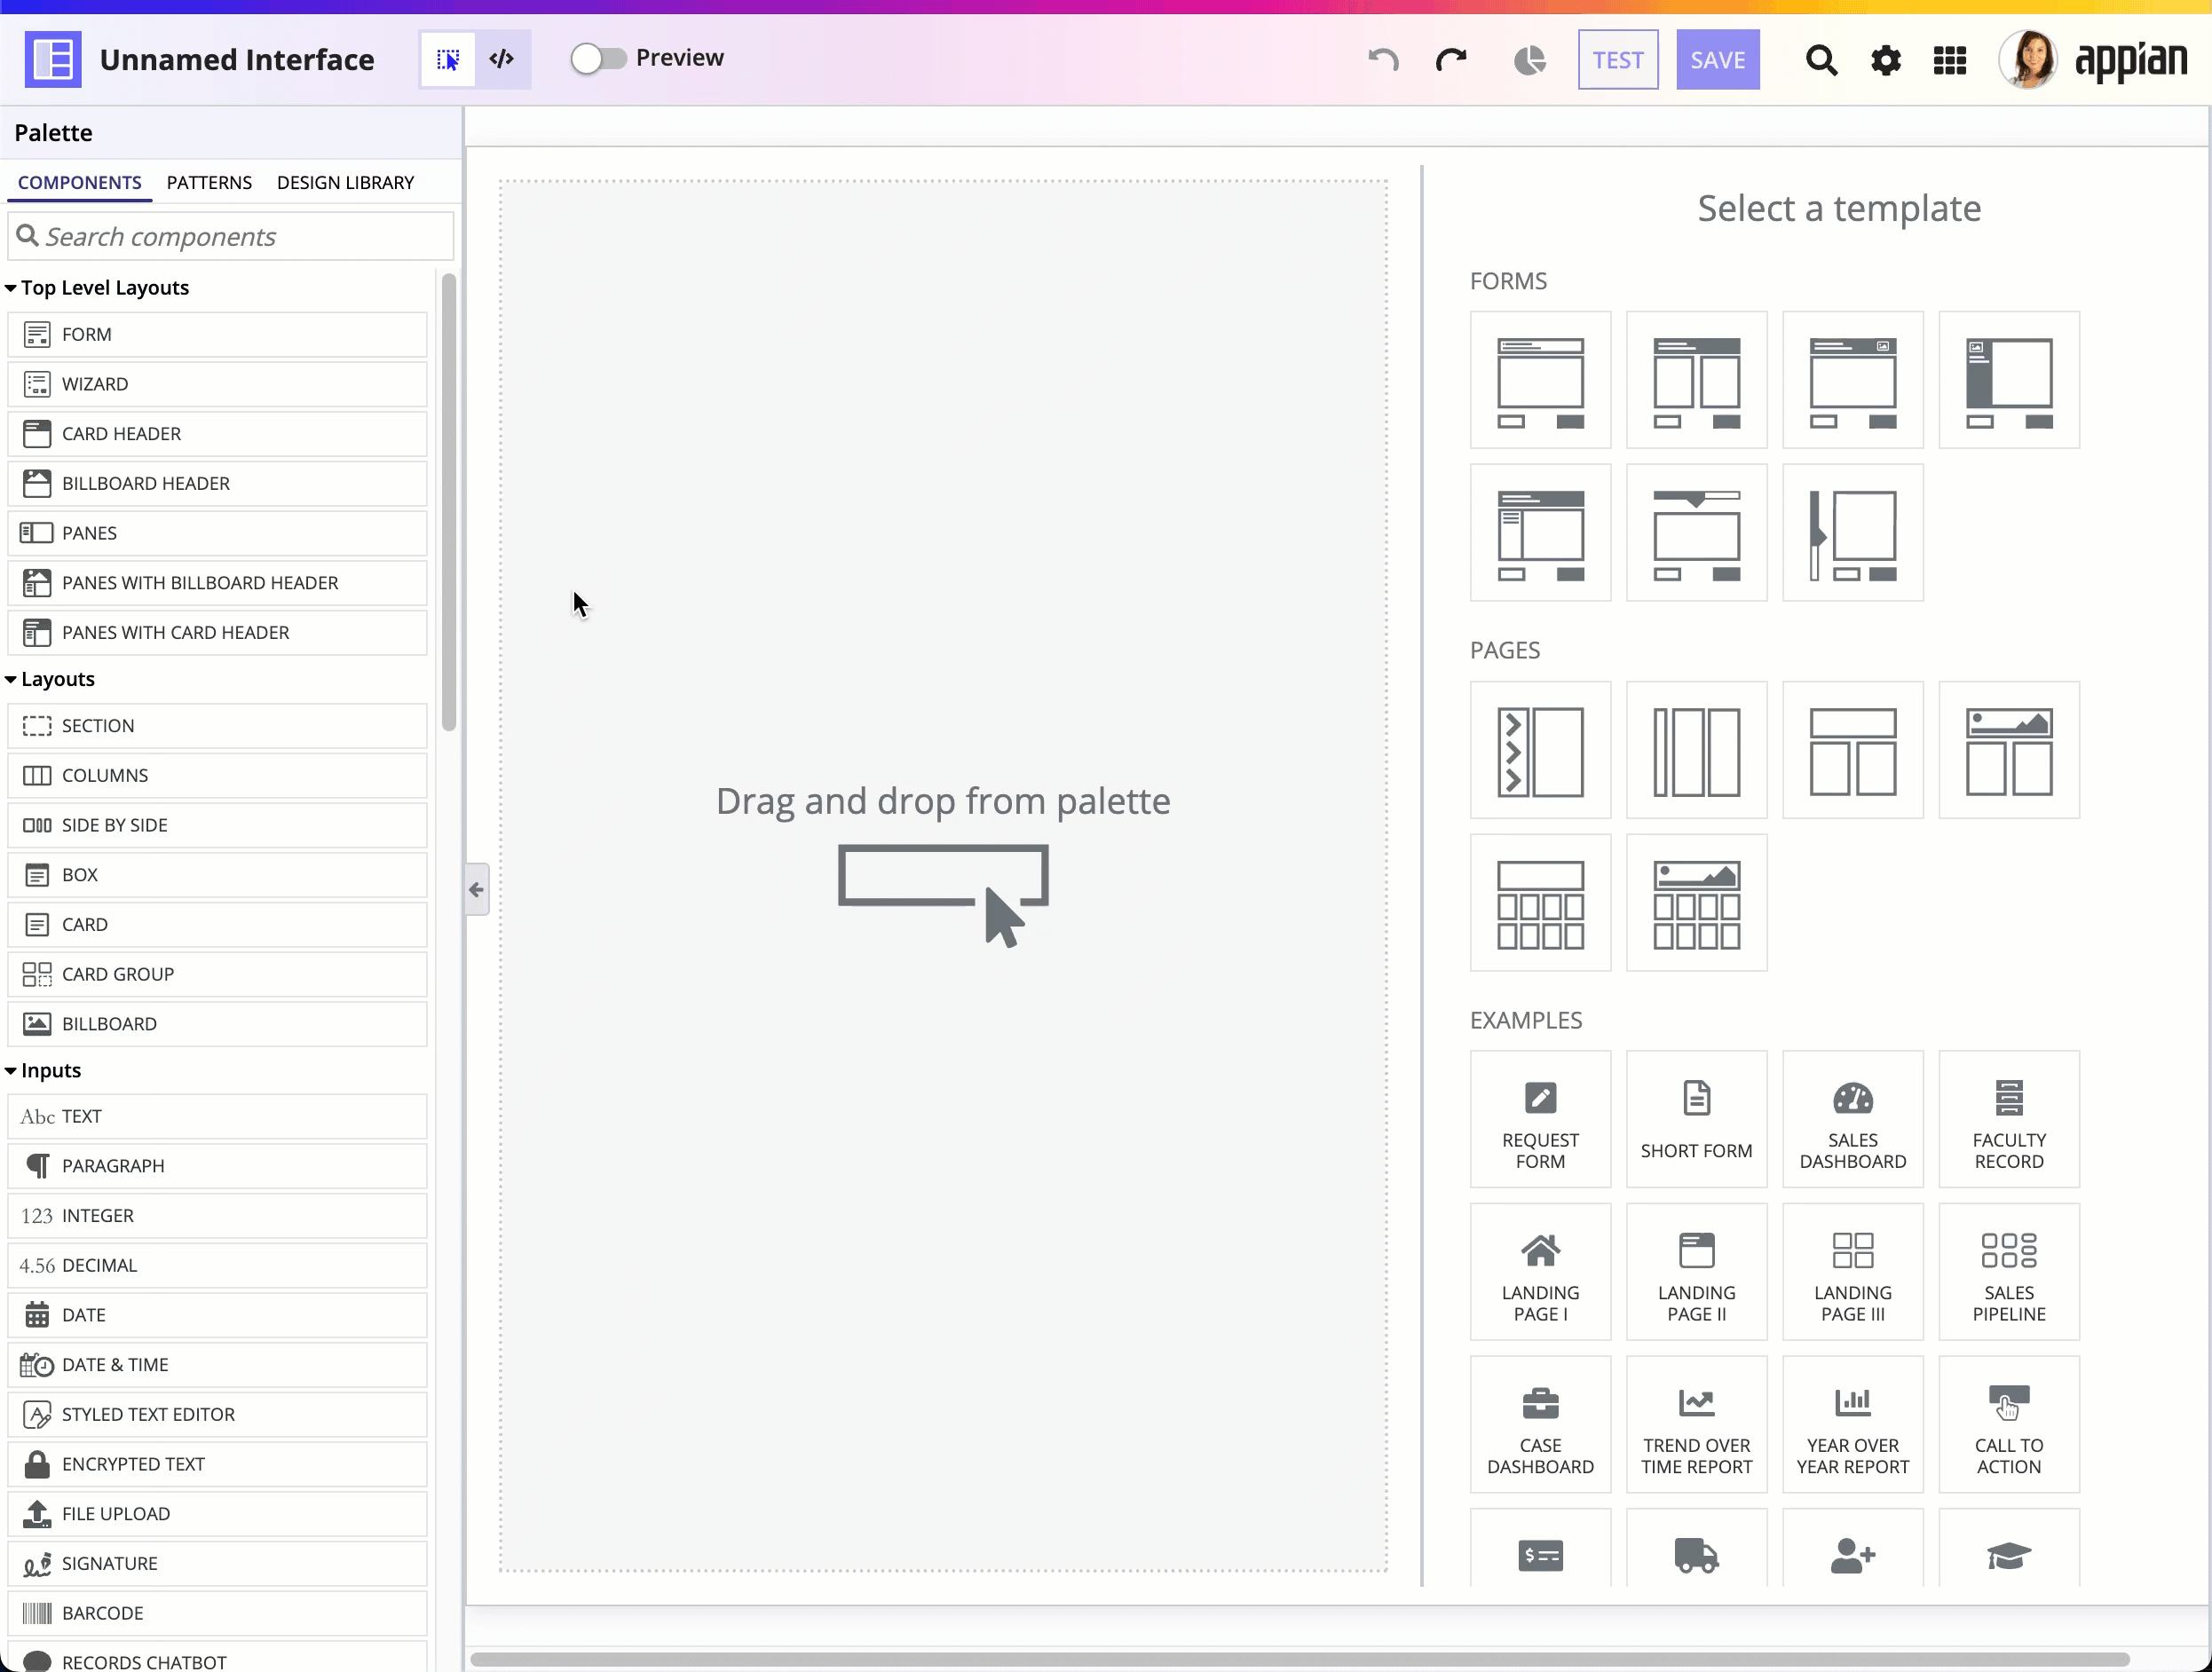
Task: Collapse the palette with arrow handle
Action: pos(476,888)
